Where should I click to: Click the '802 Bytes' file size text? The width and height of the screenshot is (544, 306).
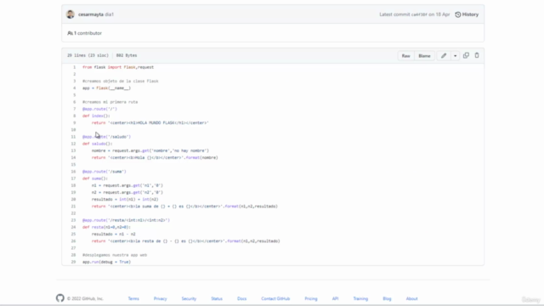pos(127,55)
